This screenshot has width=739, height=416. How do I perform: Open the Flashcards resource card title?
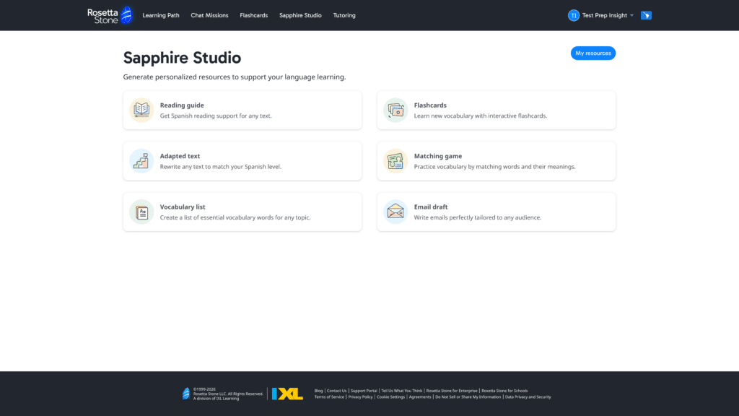point(430,105)
